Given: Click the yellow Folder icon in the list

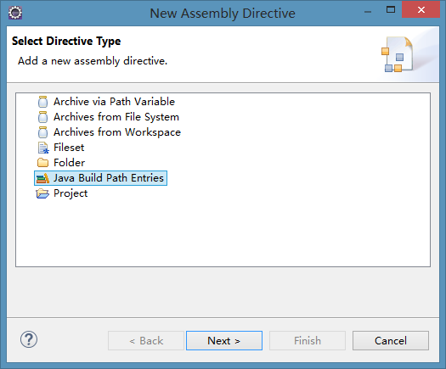Looking at the screenshot, I should tap(42, 163).
